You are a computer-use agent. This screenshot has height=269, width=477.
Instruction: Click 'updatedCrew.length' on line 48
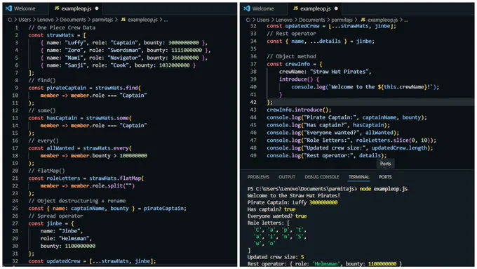tap(399, 147)
